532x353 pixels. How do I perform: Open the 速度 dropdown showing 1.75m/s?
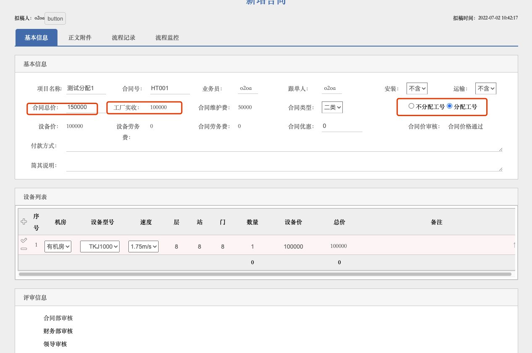click(143, 247)
